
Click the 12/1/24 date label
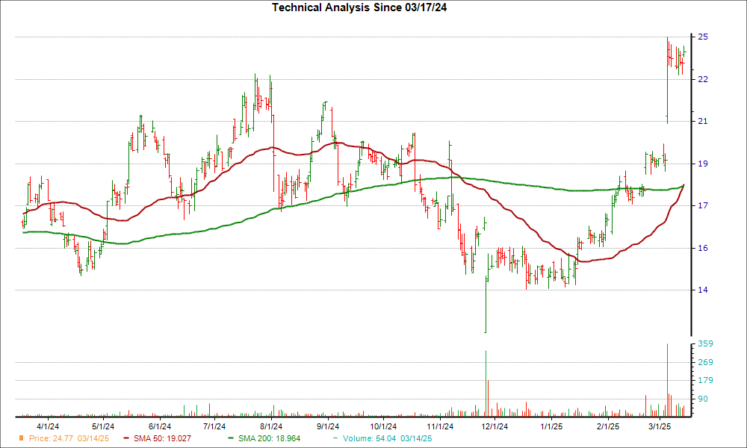pyautogui.click(x=495, y=426)
